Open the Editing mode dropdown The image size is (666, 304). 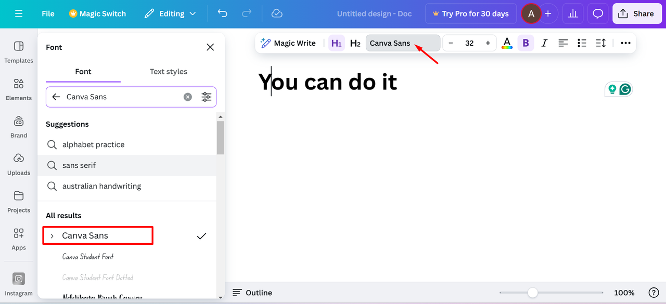click(x=170, y=14)
